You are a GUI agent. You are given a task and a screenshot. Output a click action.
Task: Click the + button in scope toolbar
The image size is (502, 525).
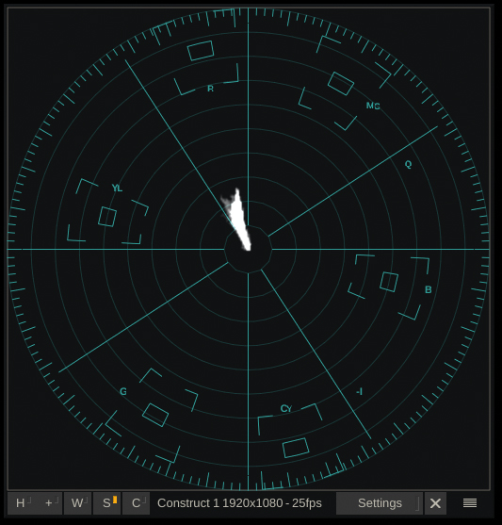(x=49, y=503)
